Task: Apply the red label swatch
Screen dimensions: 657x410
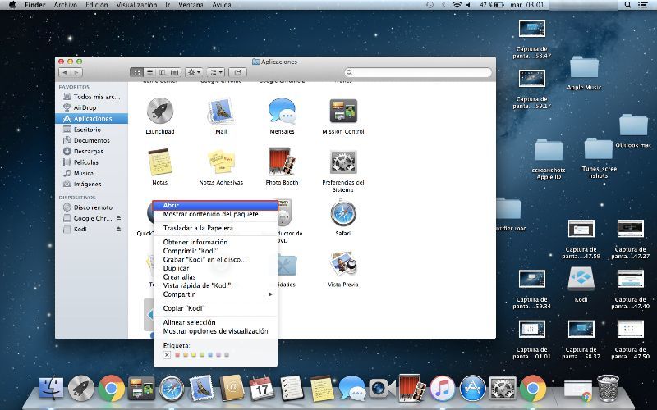Action: pos(177,355)
